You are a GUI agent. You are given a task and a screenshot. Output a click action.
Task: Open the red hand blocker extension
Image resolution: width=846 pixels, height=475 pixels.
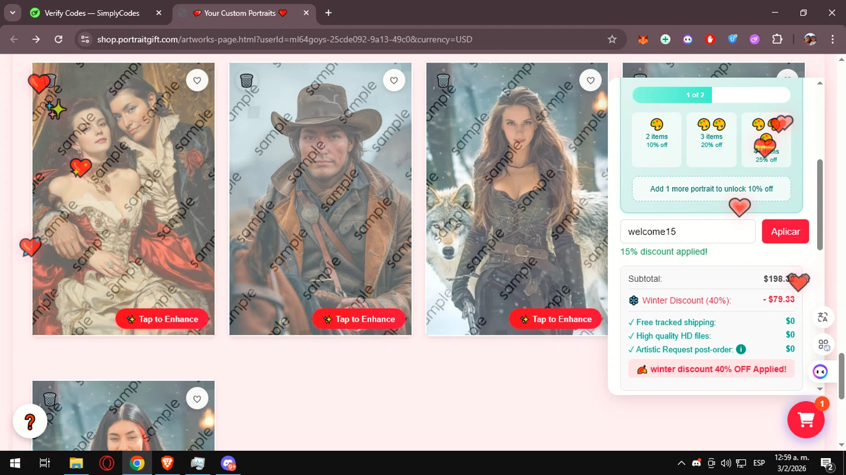click(710, 39)
